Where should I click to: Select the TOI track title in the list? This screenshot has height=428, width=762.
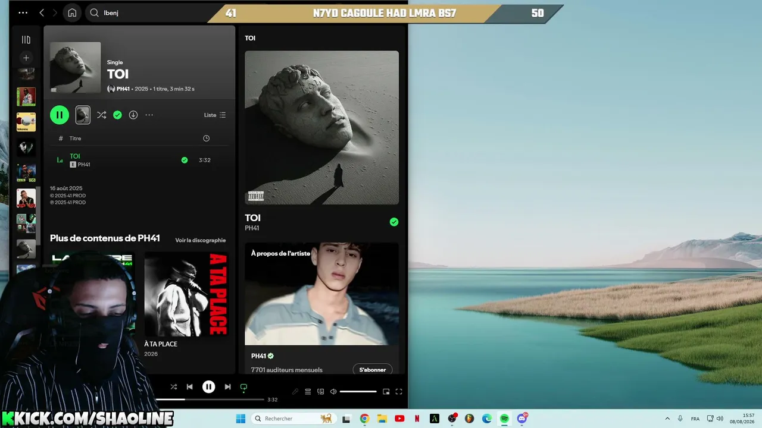75,156
